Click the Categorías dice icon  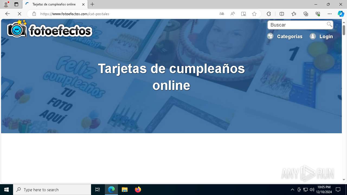(270, 36)
